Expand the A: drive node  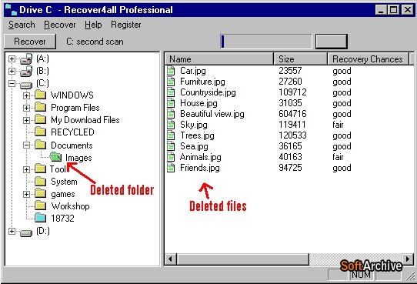tap(12, 58)
